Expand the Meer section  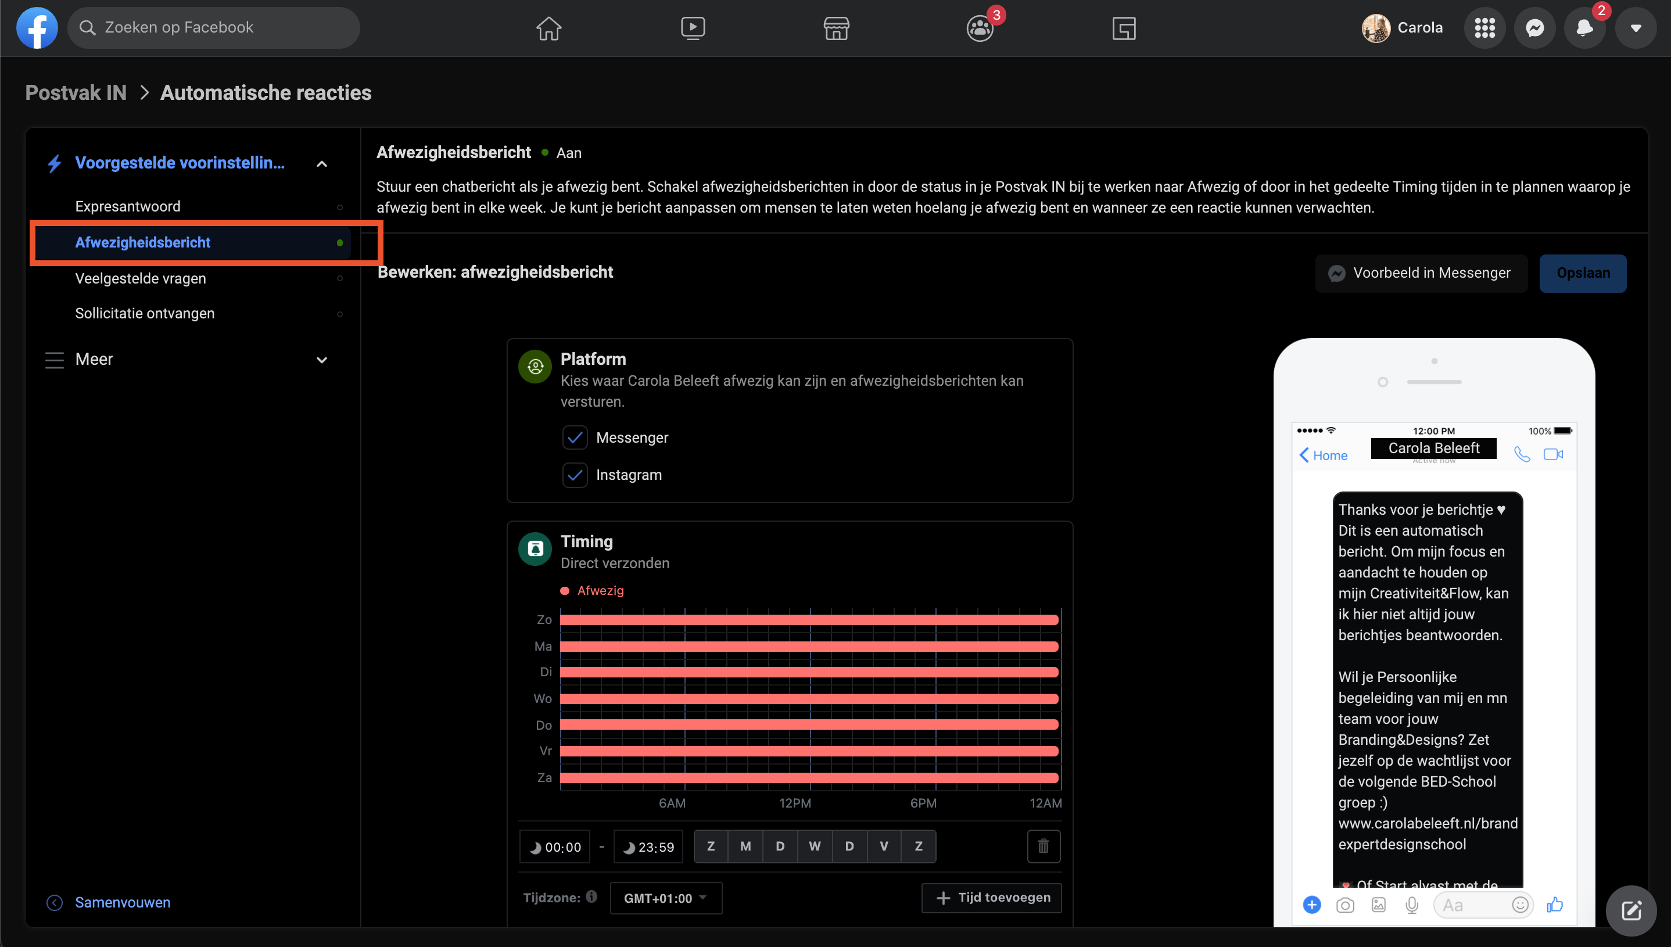(321, 360)
